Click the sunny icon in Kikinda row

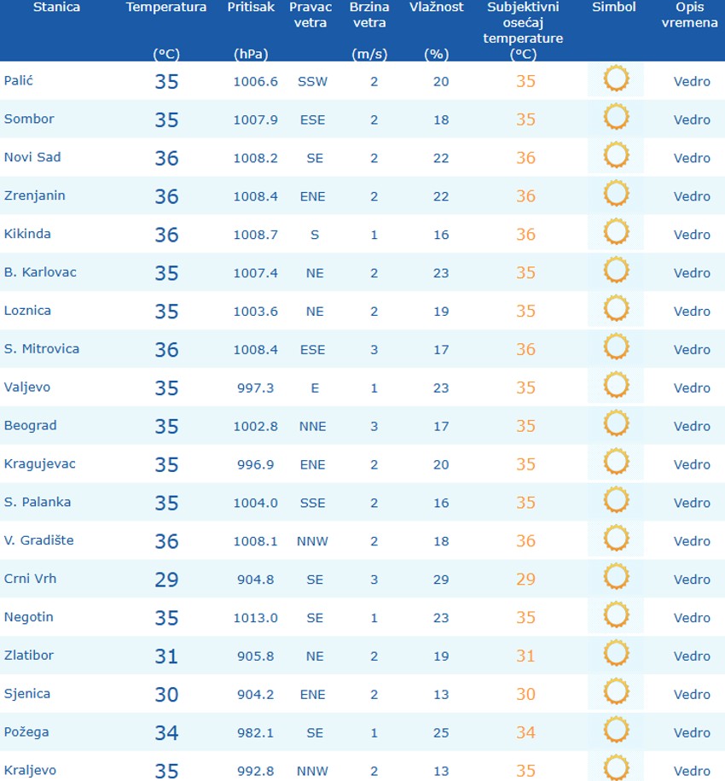pos(616,234)
